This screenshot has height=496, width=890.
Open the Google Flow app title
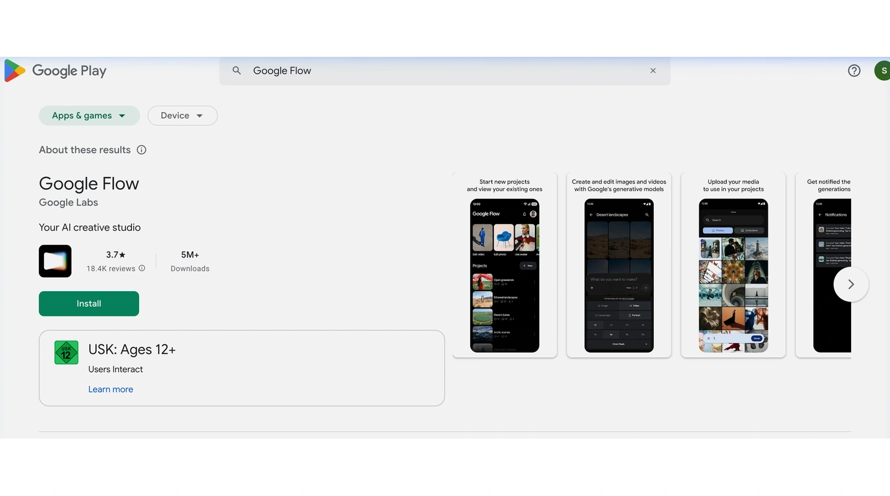89,183
